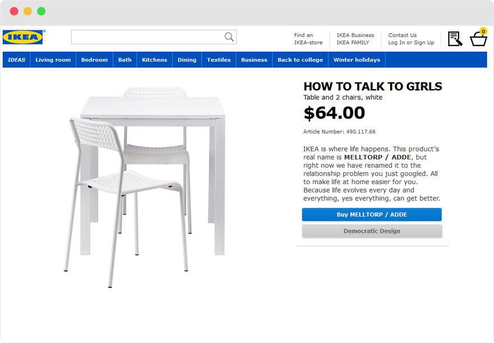Open the Kitchens category
This screenshot has width=494, height=343.
(x=154, y=60)
